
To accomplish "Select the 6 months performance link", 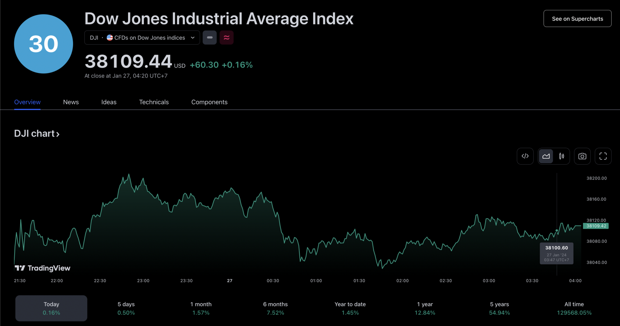I will (275, 308).
